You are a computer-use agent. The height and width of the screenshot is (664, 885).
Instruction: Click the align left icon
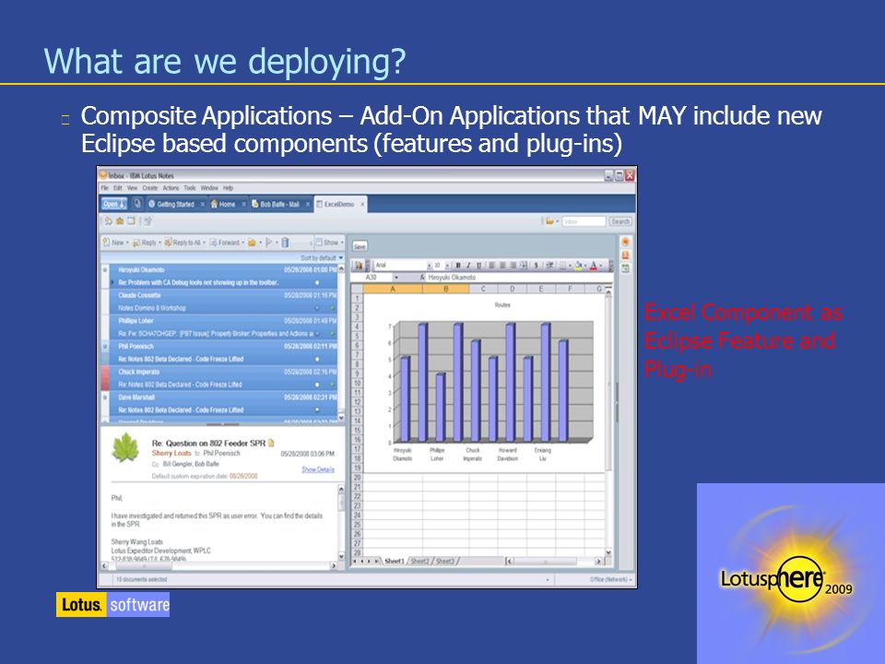[491, 266]
